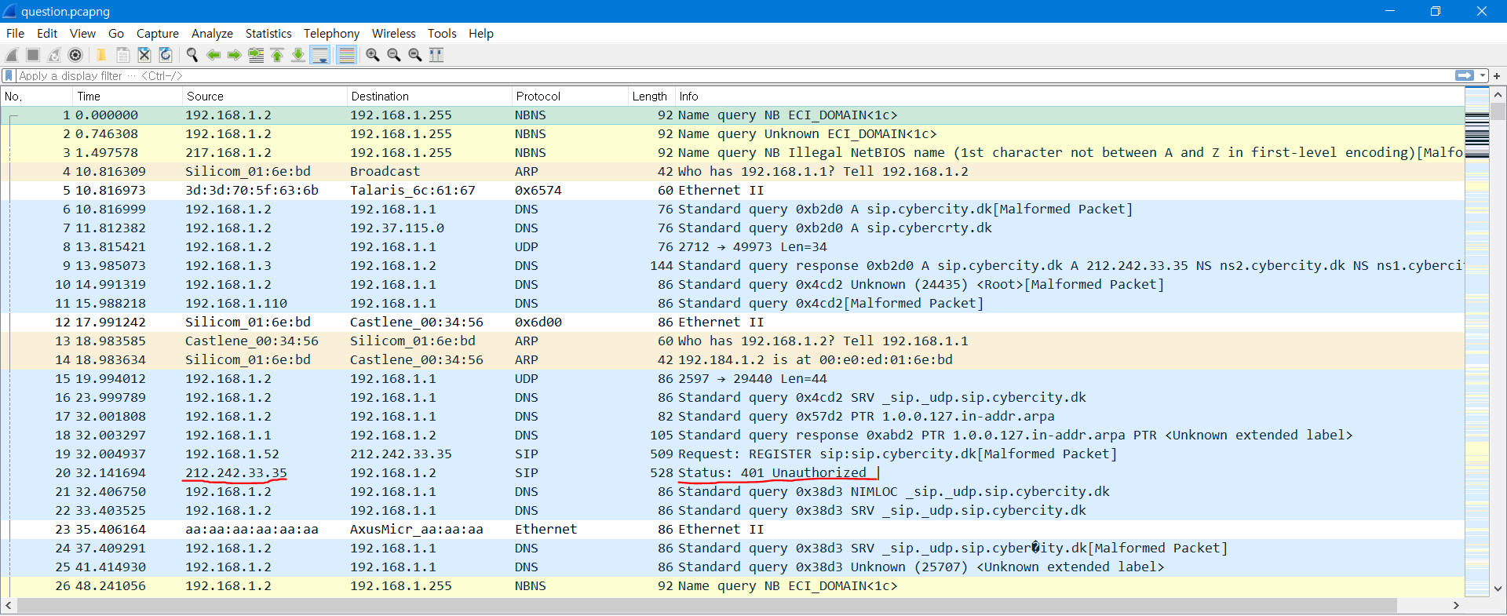Sort by the Source column header

coord(265,97)
